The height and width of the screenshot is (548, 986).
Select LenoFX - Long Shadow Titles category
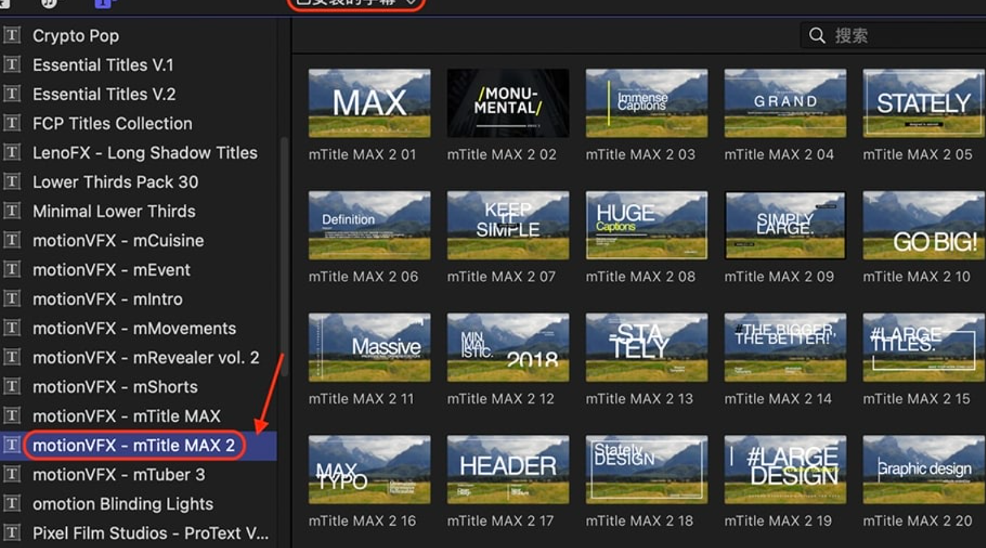point(145,152)
